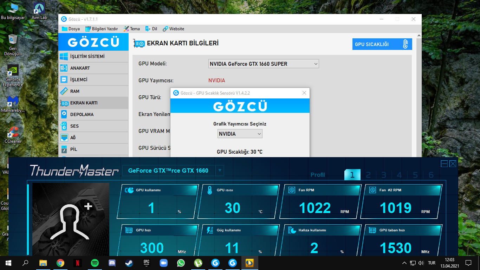This screenshot has width=480, height=270.
Task: Close the ThunderMaster window
Action: [x=453, y=163]
